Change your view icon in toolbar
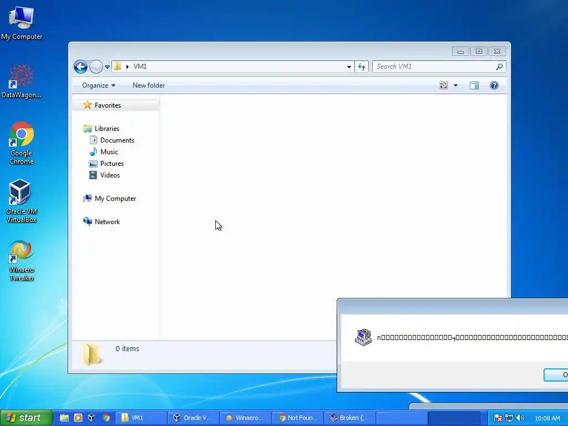This screenshot has height=426, width=568. click(443, 85)
